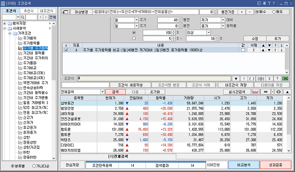
Task: Expand the 범위지정 tree folder
Action: (x=4, y=24)
